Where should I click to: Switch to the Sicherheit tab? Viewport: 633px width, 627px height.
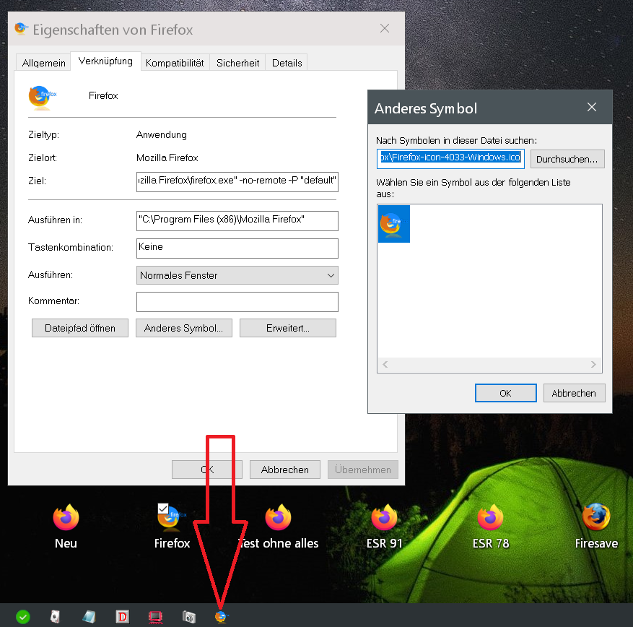(x=237, y=63)
